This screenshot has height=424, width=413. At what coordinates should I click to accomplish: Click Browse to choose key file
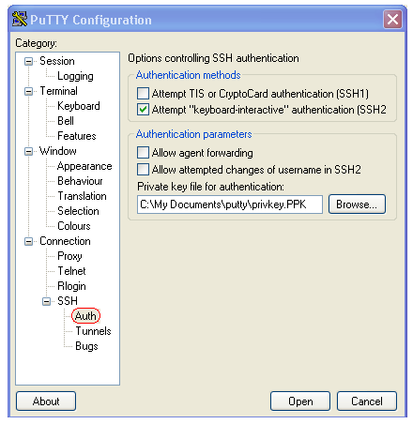(357, 204)
